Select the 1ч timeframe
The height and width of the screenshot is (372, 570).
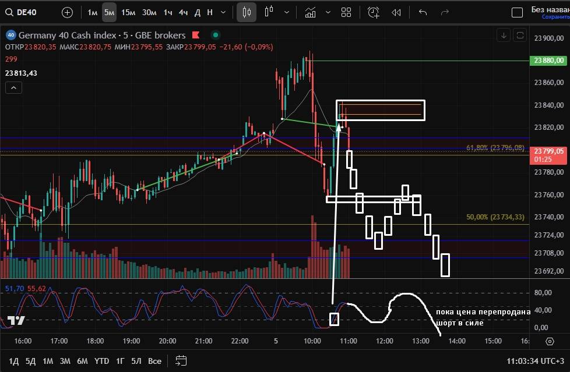click(x=168, y=12)
